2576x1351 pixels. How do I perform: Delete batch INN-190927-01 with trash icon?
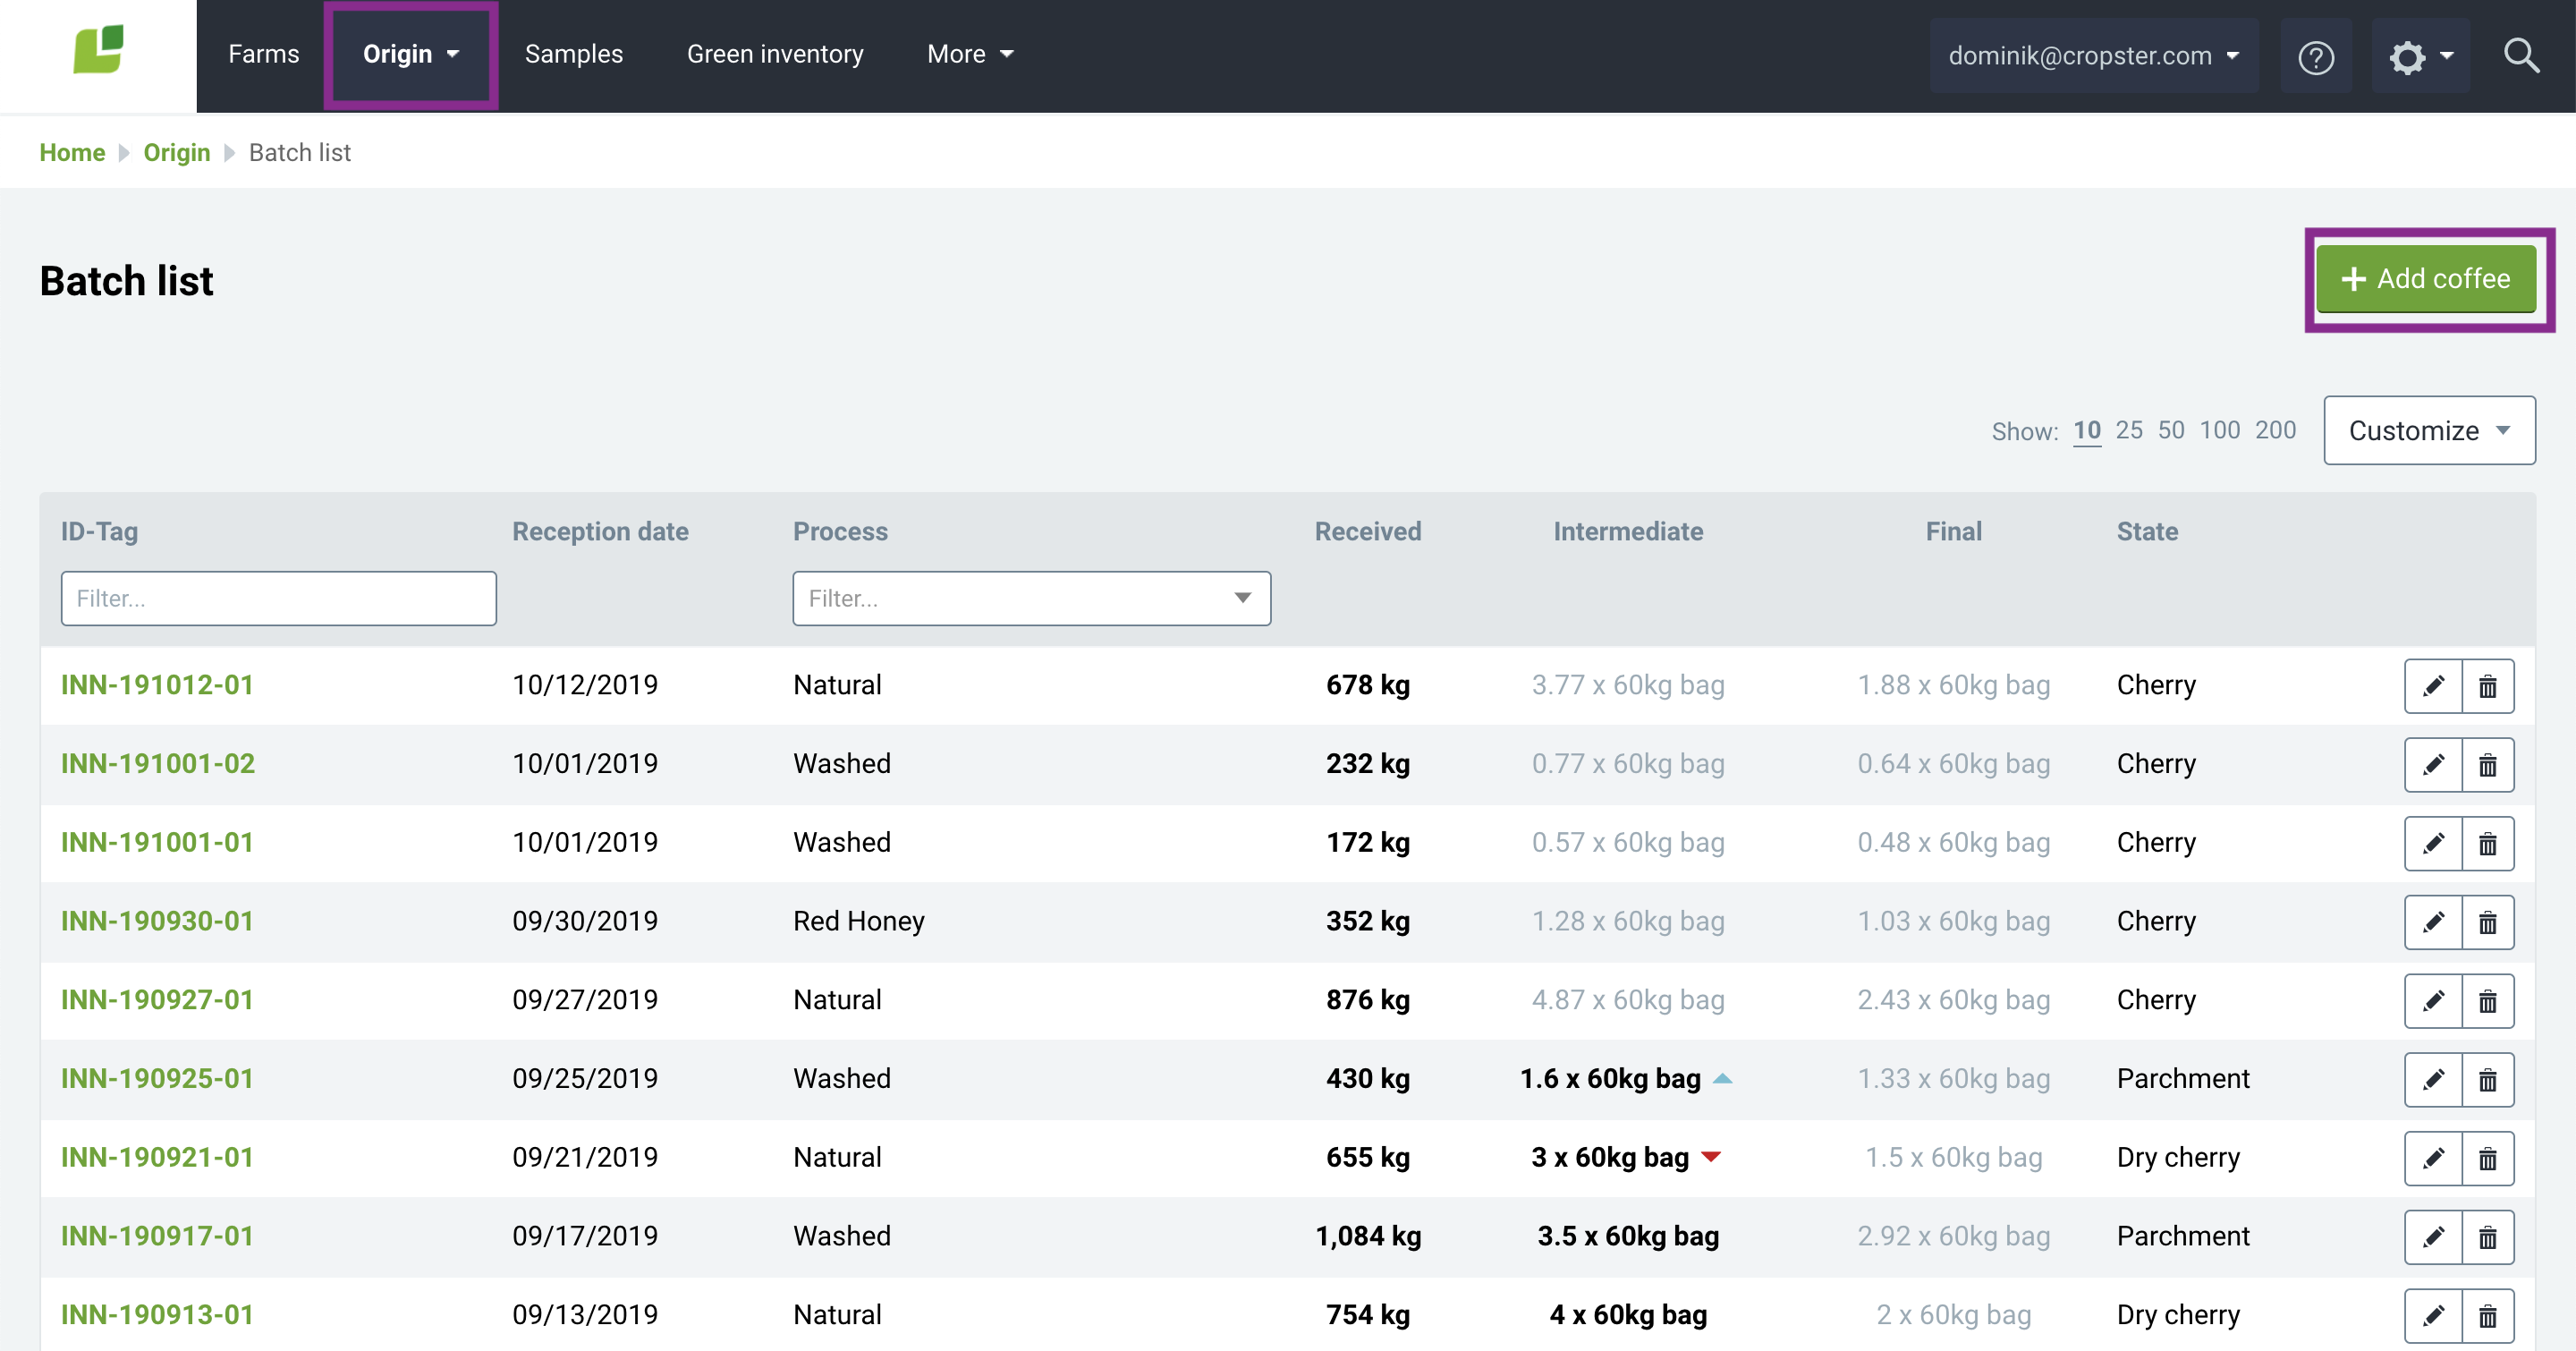tap(2488, 1001)
